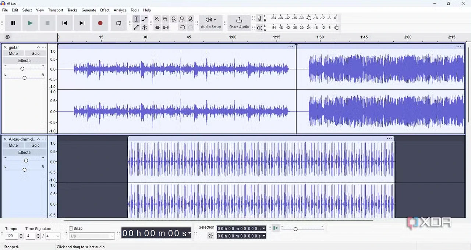Open second guitar clip options menu
Screen dimensions: 471x250
[x=458, y=47]
